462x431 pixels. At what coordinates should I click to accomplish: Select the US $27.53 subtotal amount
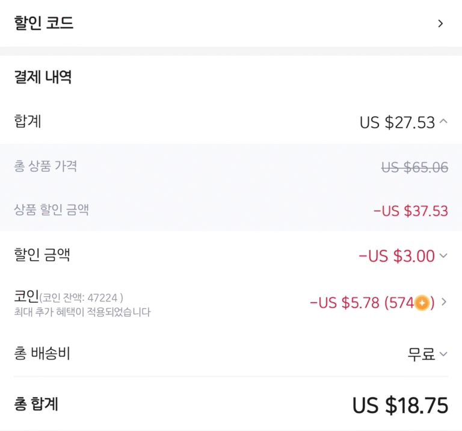click(397, 122)
